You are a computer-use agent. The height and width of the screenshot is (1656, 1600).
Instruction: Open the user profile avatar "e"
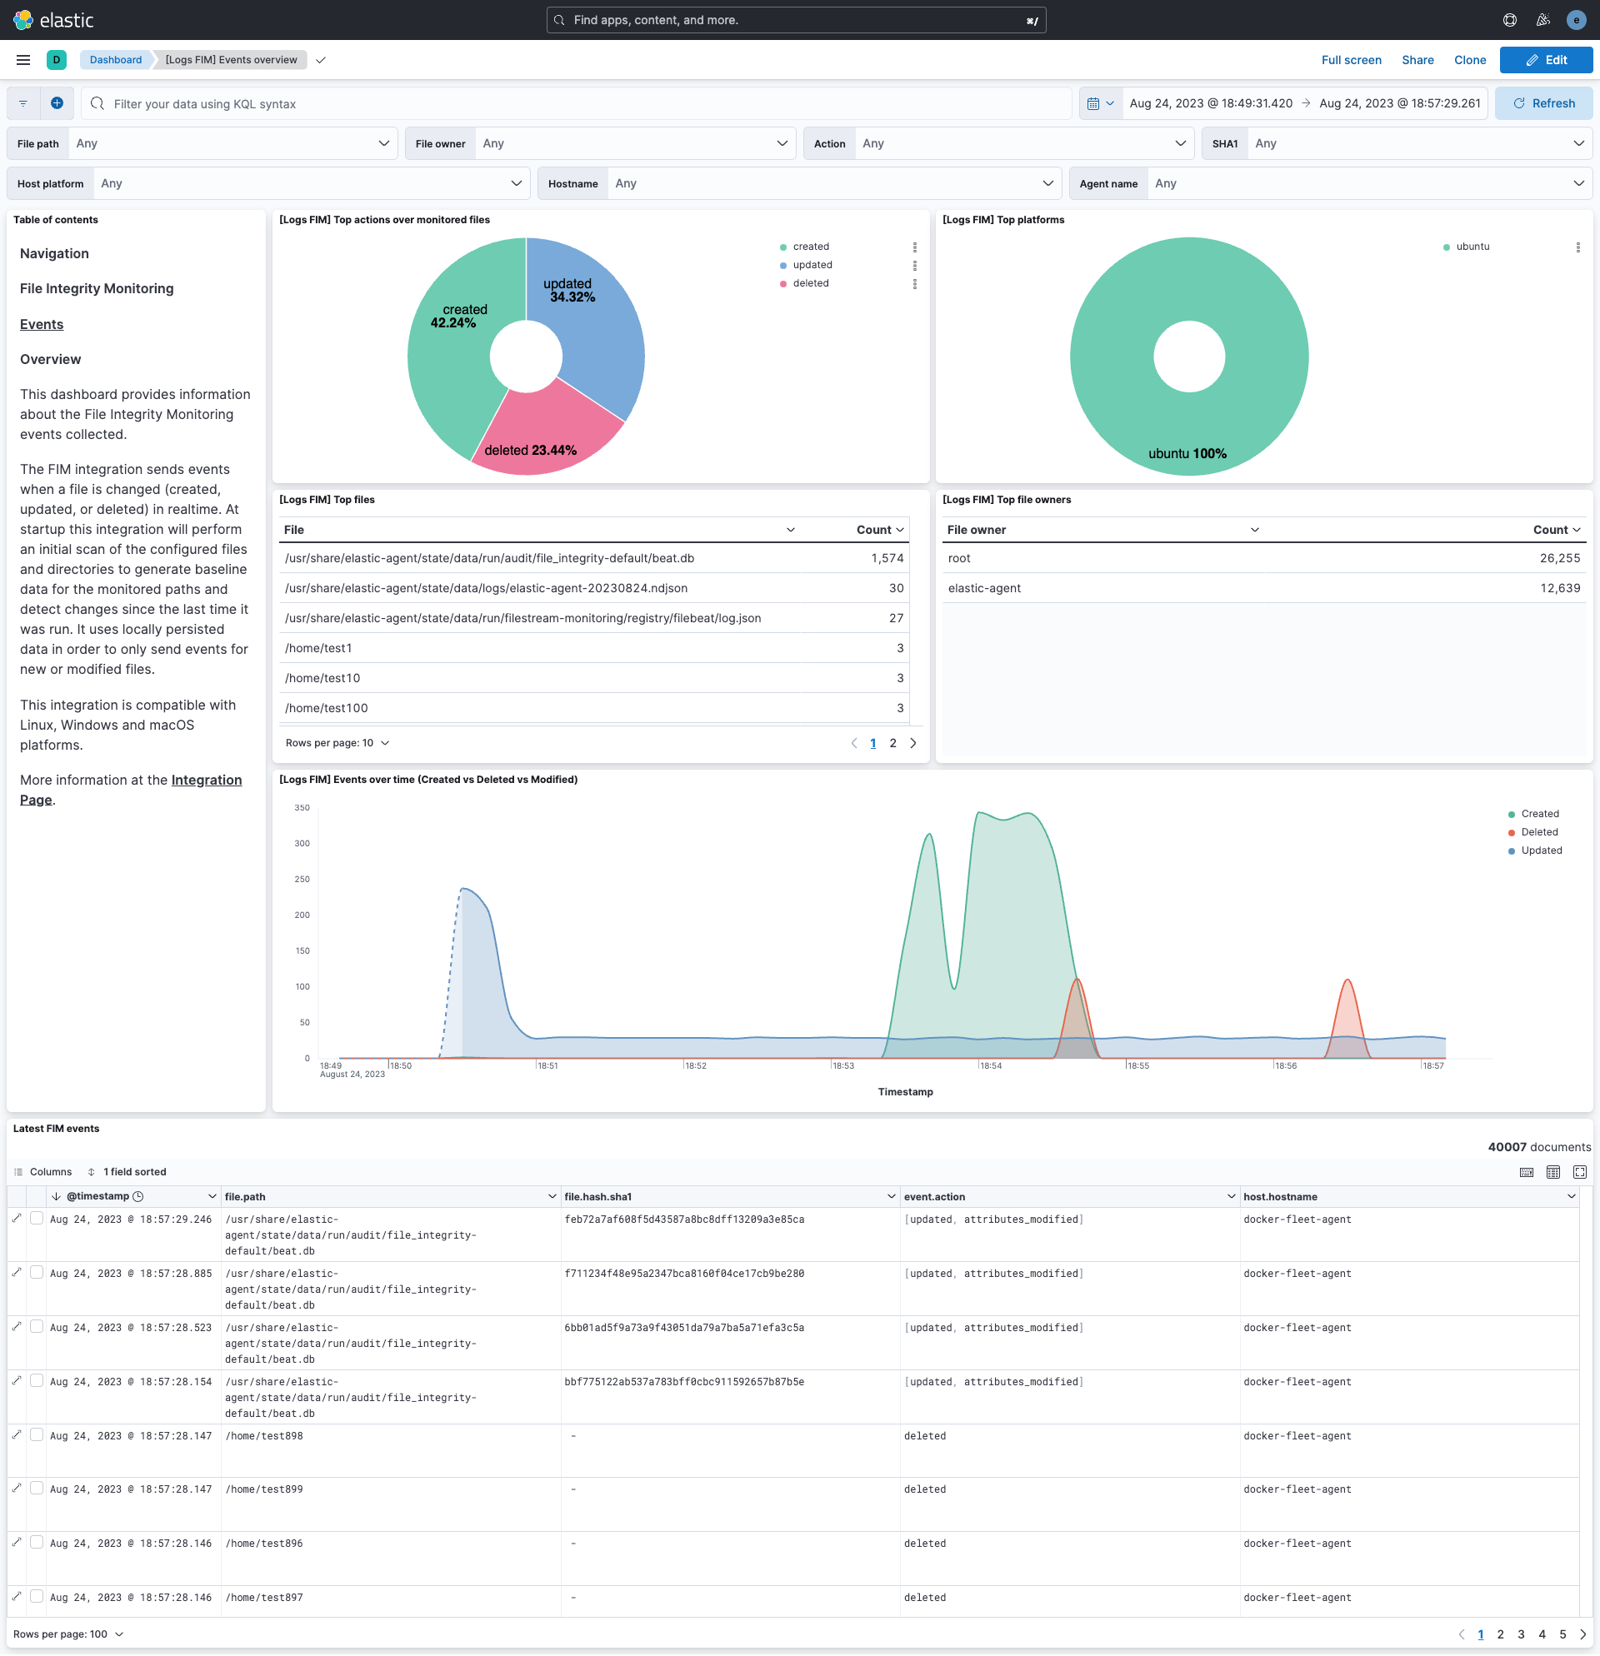click(1576, 19)
